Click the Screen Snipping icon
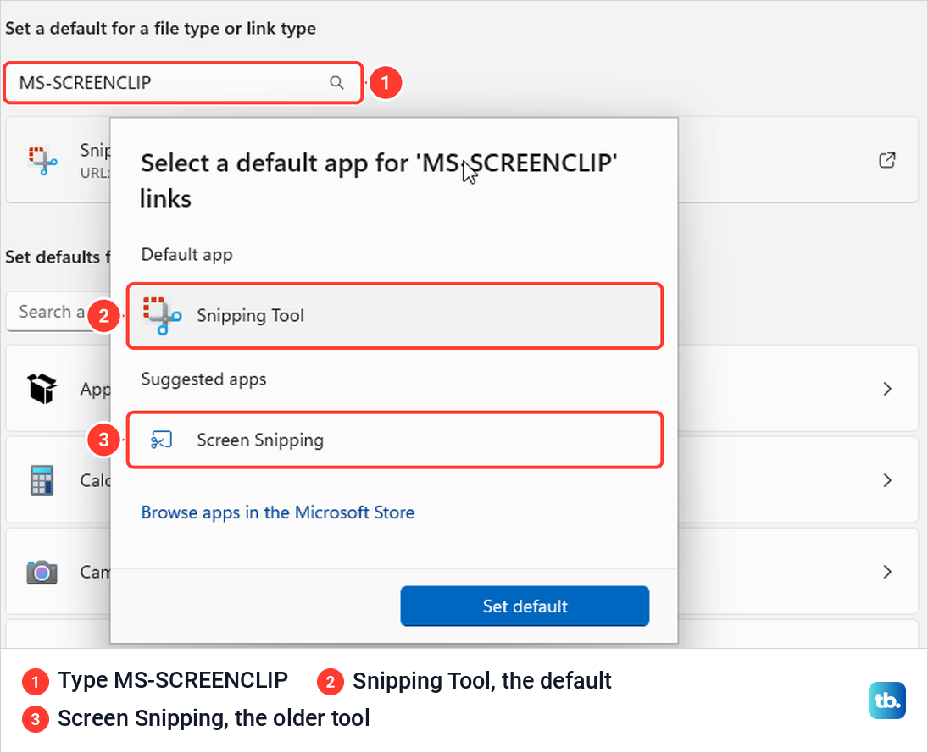 point(161,440)
